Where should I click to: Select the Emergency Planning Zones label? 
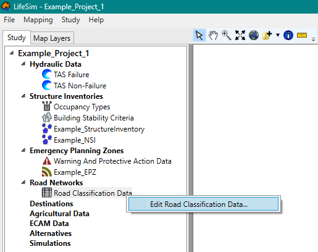coord(77,151)
